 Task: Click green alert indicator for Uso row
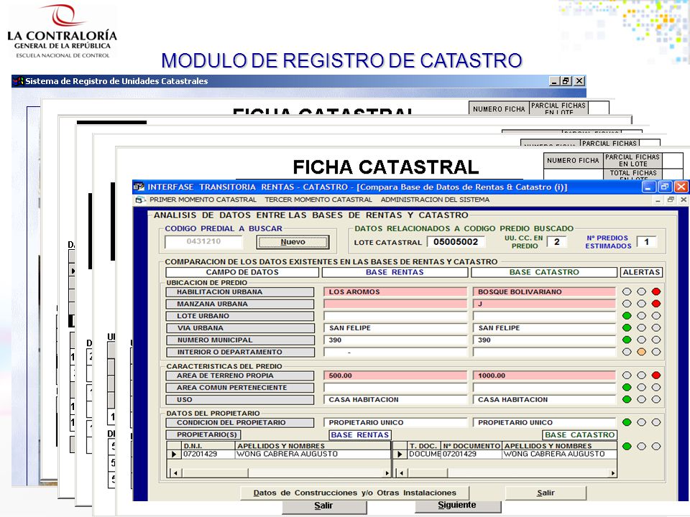pos(627,400)
